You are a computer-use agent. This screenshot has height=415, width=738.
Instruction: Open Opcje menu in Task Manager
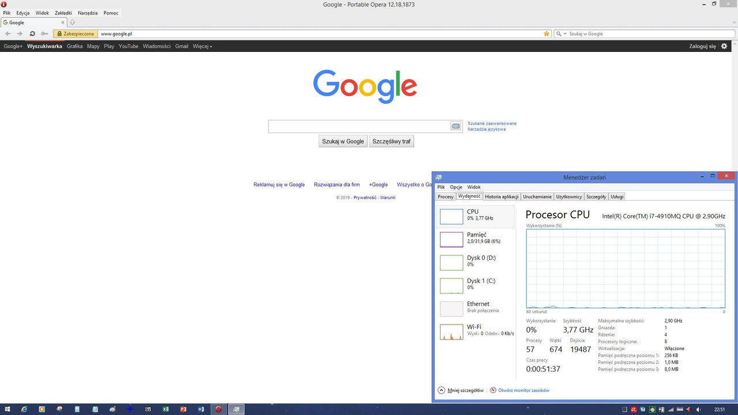(456, 187)
